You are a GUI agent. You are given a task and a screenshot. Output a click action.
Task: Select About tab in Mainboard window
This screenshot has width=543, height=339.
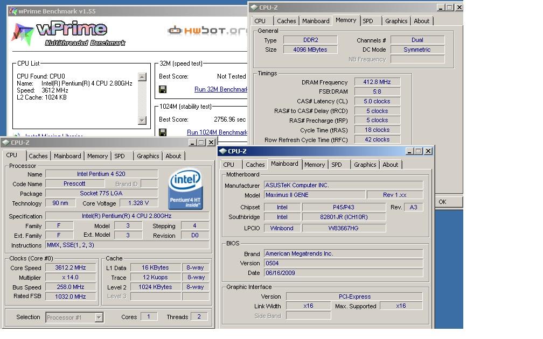click(x=390, y=165)
